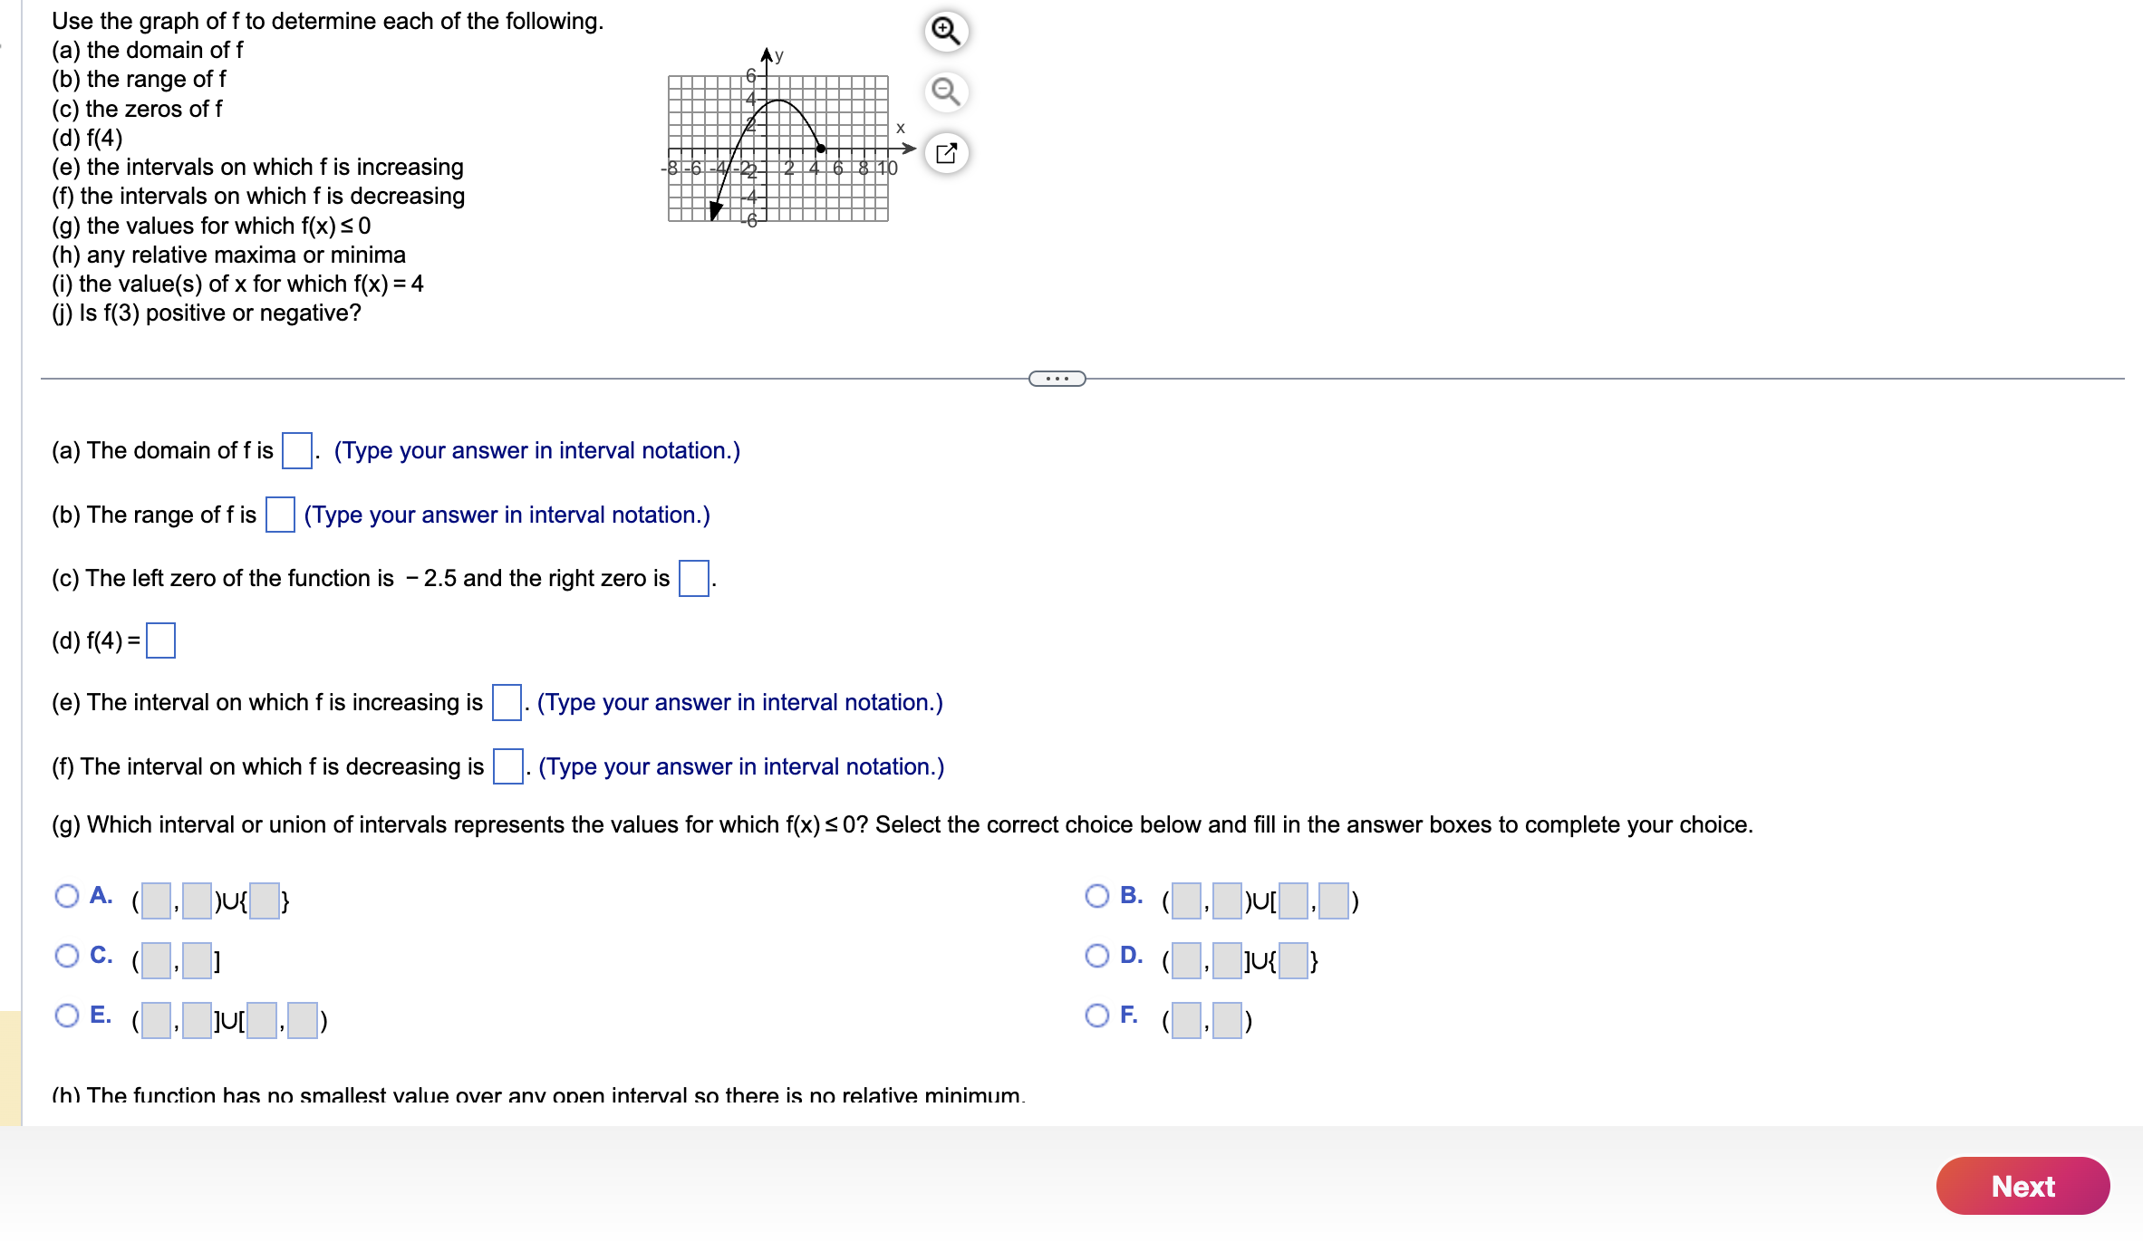2143x1242 pixels.
Task: Select answer choice D radio button
Action: coord(1098,956)
